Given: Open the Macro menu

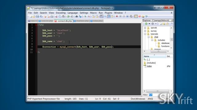Looking at the screenshot, I should click(x=93, y=13).
